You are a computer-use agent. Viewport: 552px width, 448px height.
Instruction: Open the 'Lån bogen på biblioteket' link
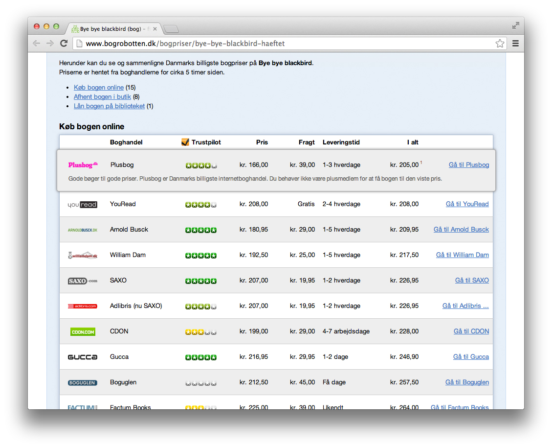(109, 106)
